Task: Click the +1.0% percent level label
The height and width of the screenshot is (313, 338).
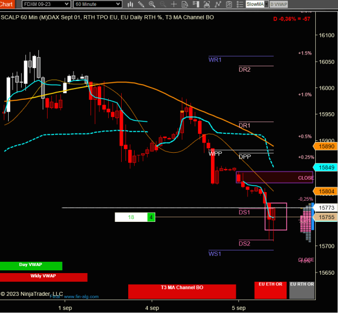Action: [x=305, y=94]
